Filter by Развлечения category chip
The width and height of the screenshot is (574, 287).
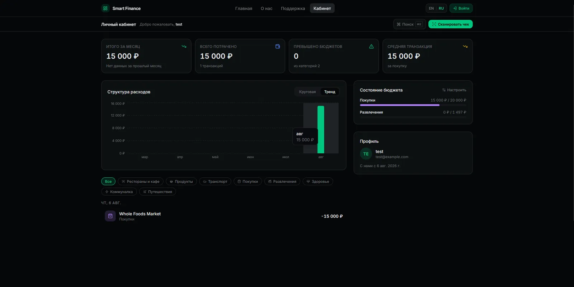pyautogui.click(x=282, y=181)
